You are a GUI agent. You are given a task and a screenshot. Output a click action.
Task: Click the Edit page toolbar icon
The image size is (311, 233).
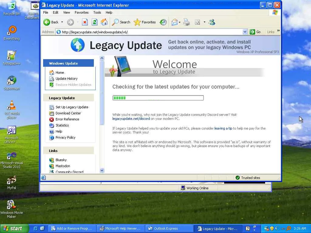coord(197,22)
